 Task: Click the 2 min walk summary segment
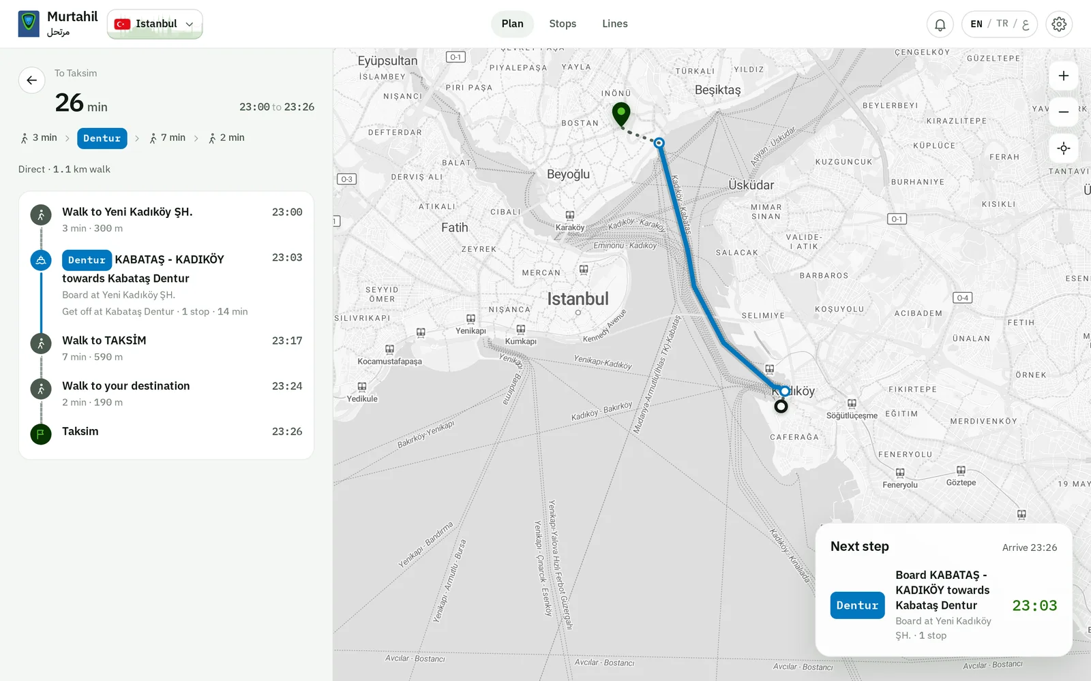coord(226,138)
